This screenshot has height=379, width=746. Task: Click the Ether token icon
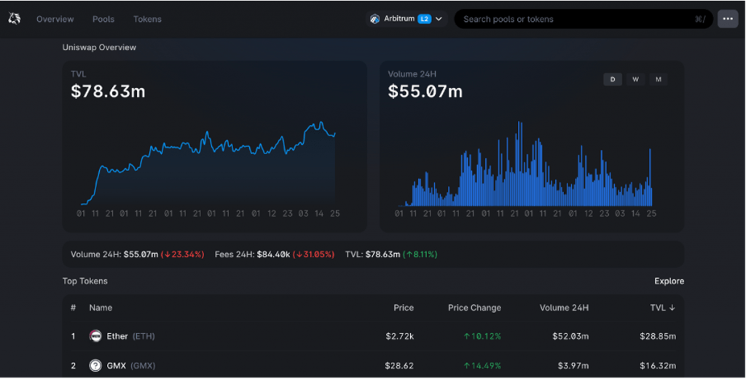(x=95, y=336)
